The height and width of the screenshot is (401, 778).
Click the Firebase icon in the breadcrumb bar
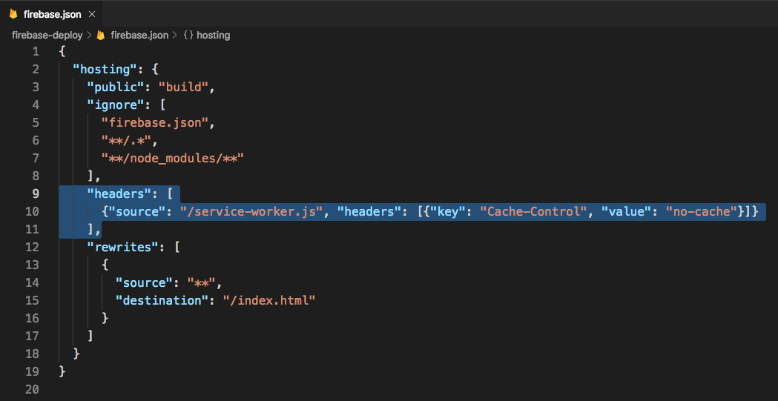[x=101, y=35]
